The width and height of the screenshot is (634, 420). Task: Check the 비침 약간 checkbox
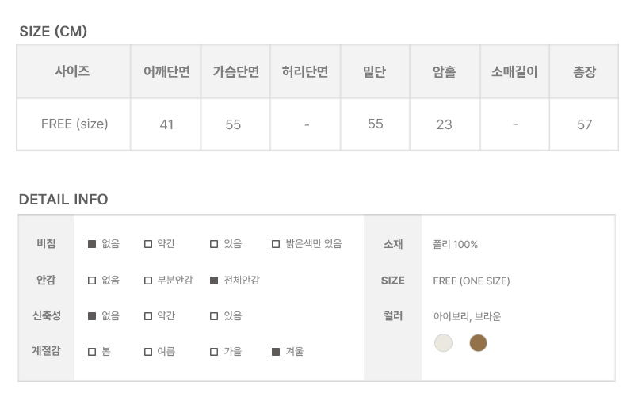tap(148, 244)
